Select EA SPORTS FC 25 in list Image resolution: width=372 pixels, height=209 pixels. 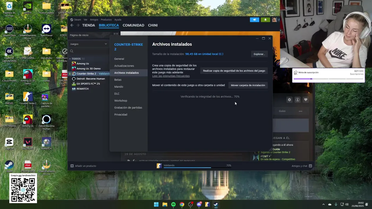click(x=88, y=84)
